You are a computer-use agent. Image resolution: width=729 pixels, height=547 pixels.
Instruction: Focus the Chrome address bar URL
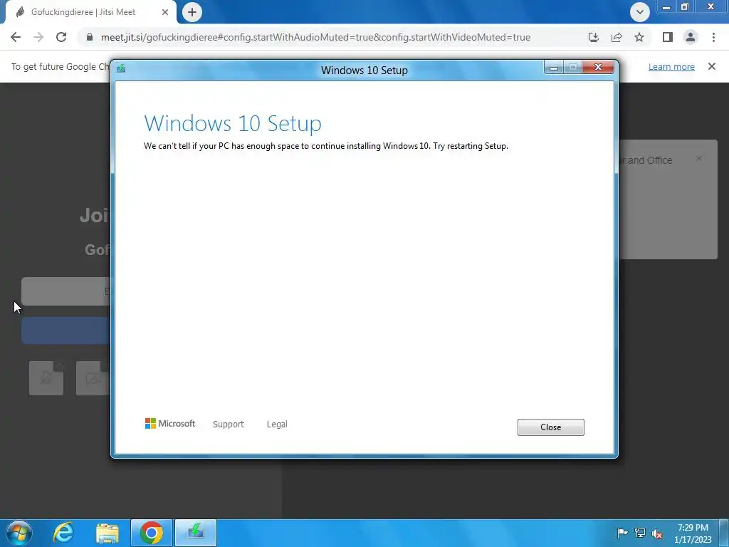click(315, 37)
